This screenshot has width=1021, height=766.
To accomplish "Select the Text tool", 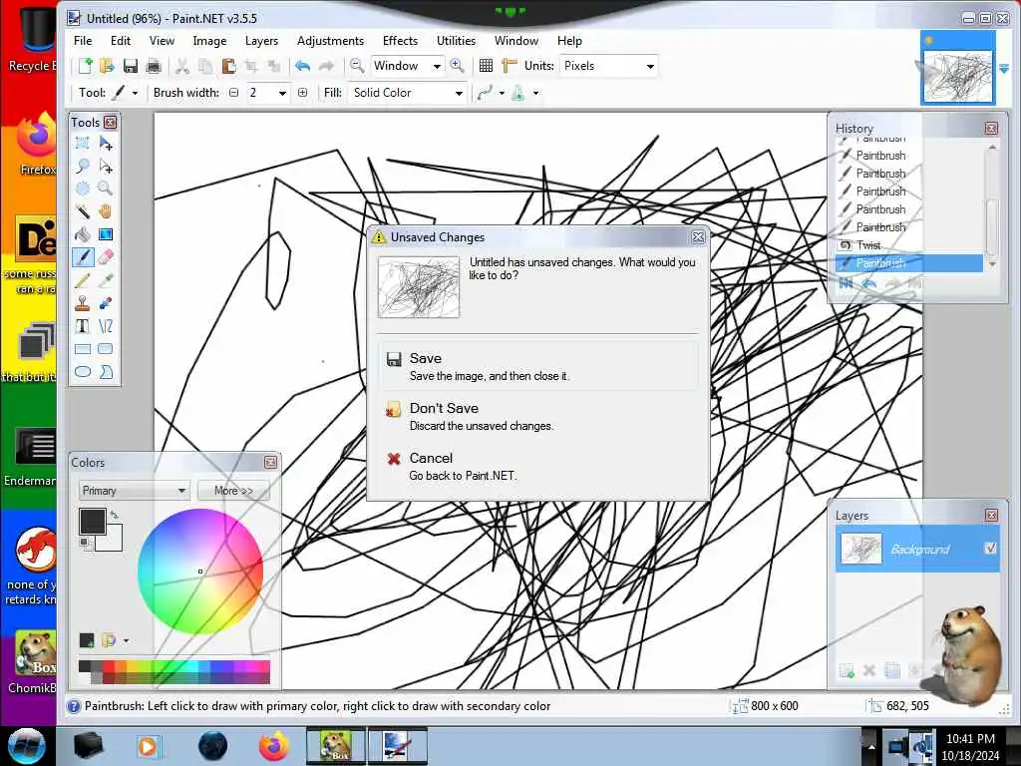I will point(83,326).
